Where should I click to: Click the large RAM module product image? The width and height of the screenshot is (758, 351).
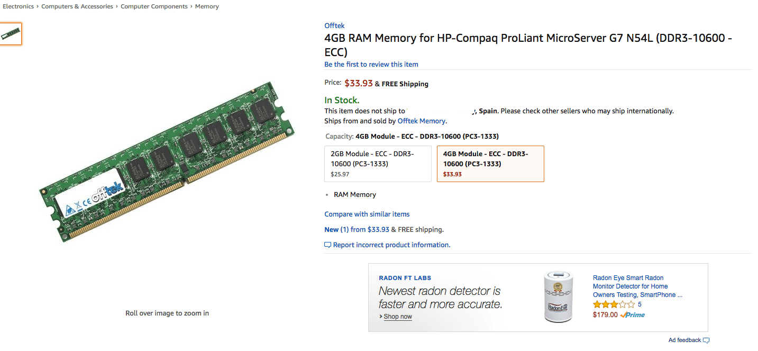(x=162, y=163)
